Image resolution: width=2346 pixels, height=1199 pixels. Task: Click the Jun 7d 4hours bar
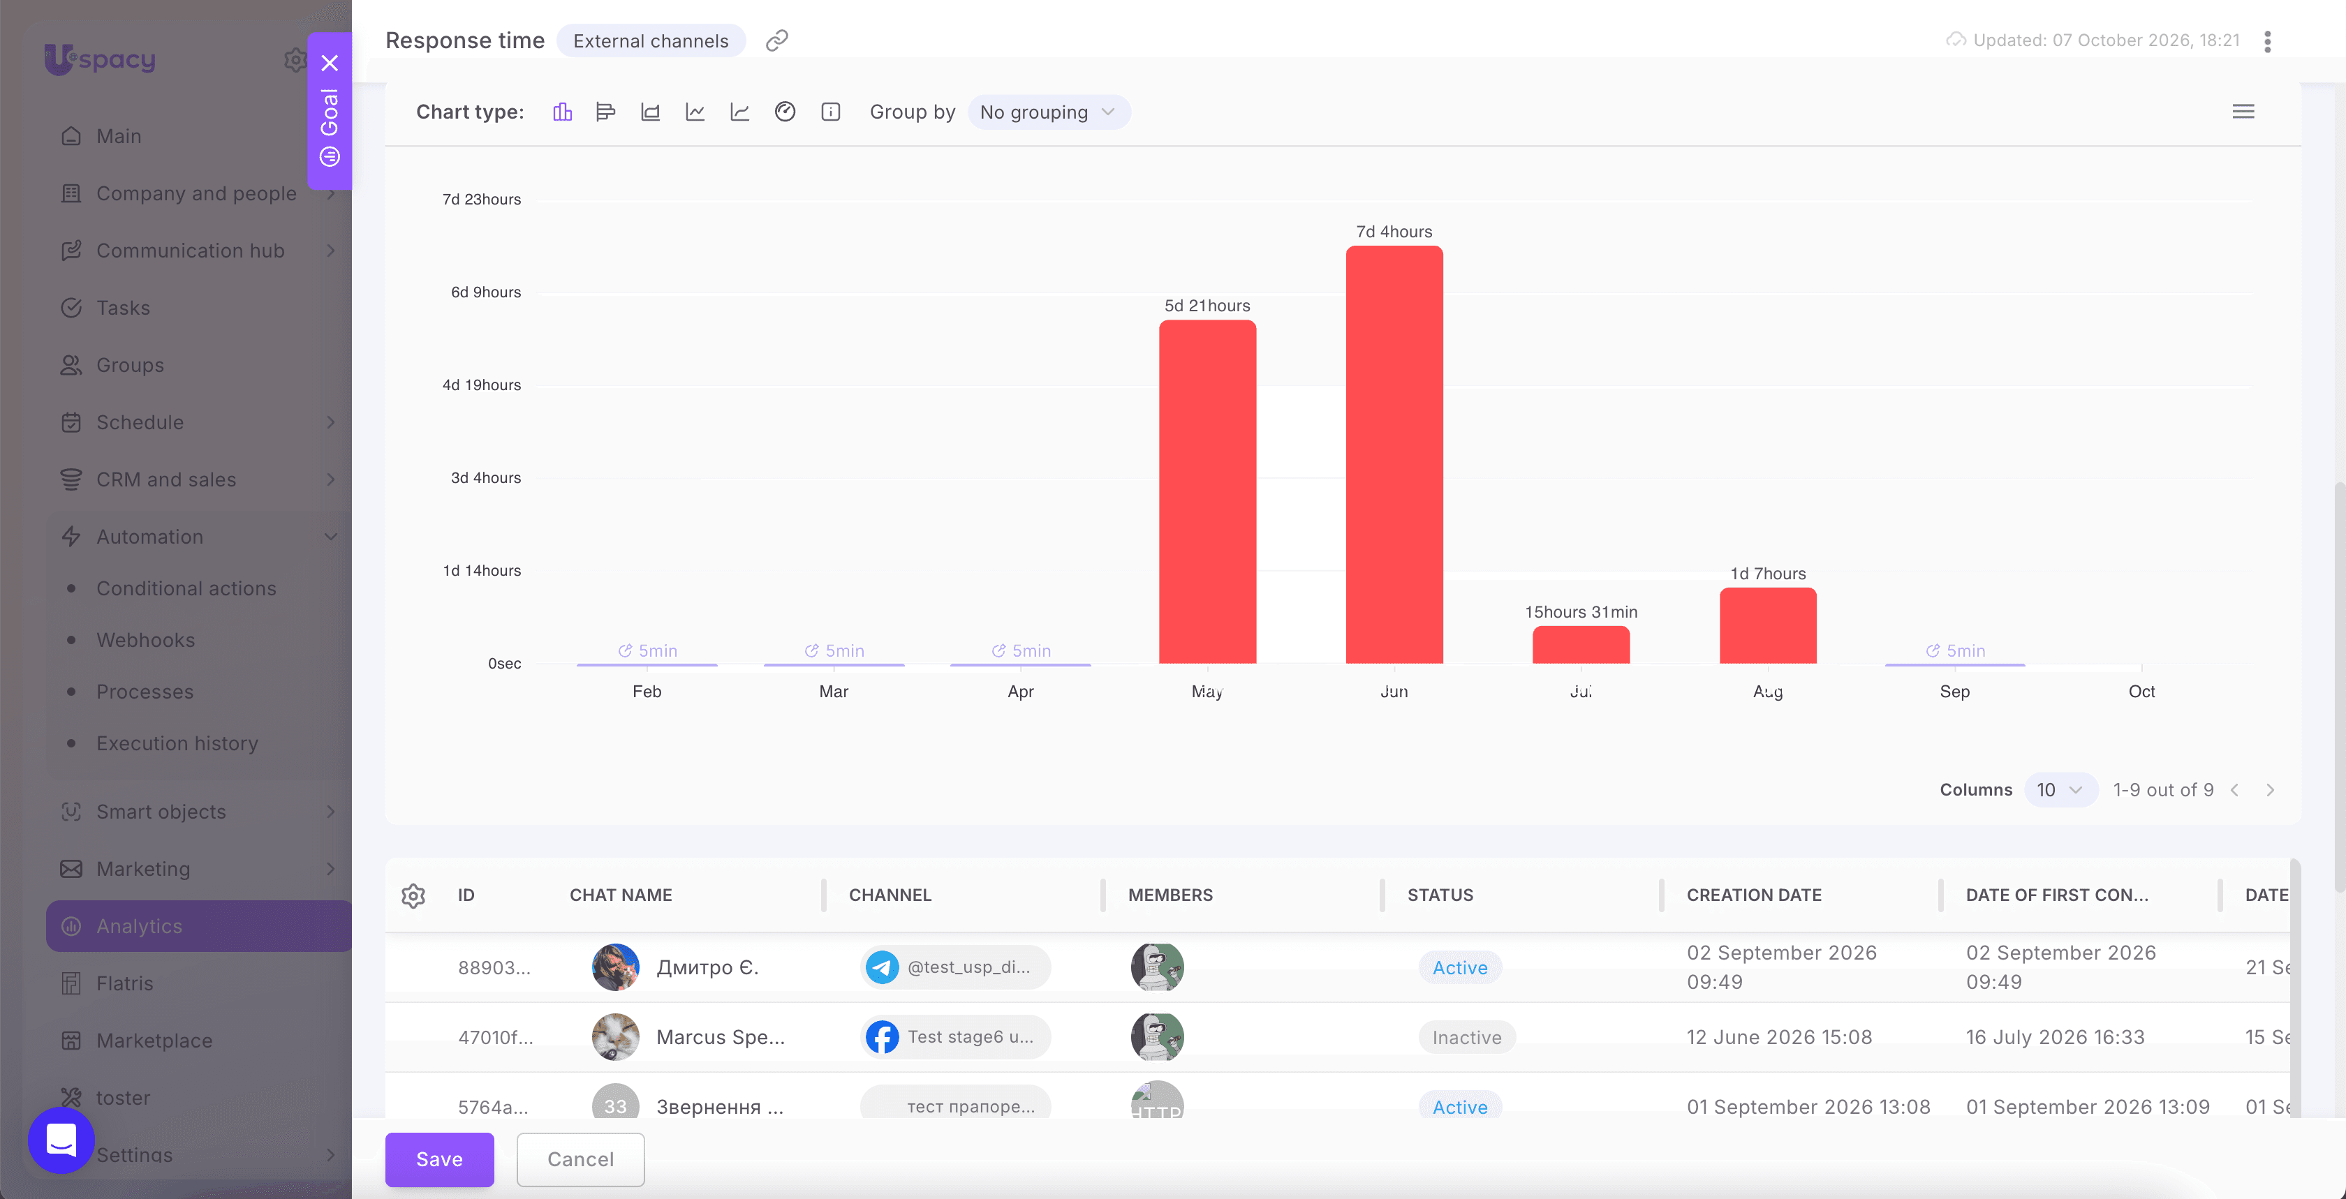coord(1394,454)
